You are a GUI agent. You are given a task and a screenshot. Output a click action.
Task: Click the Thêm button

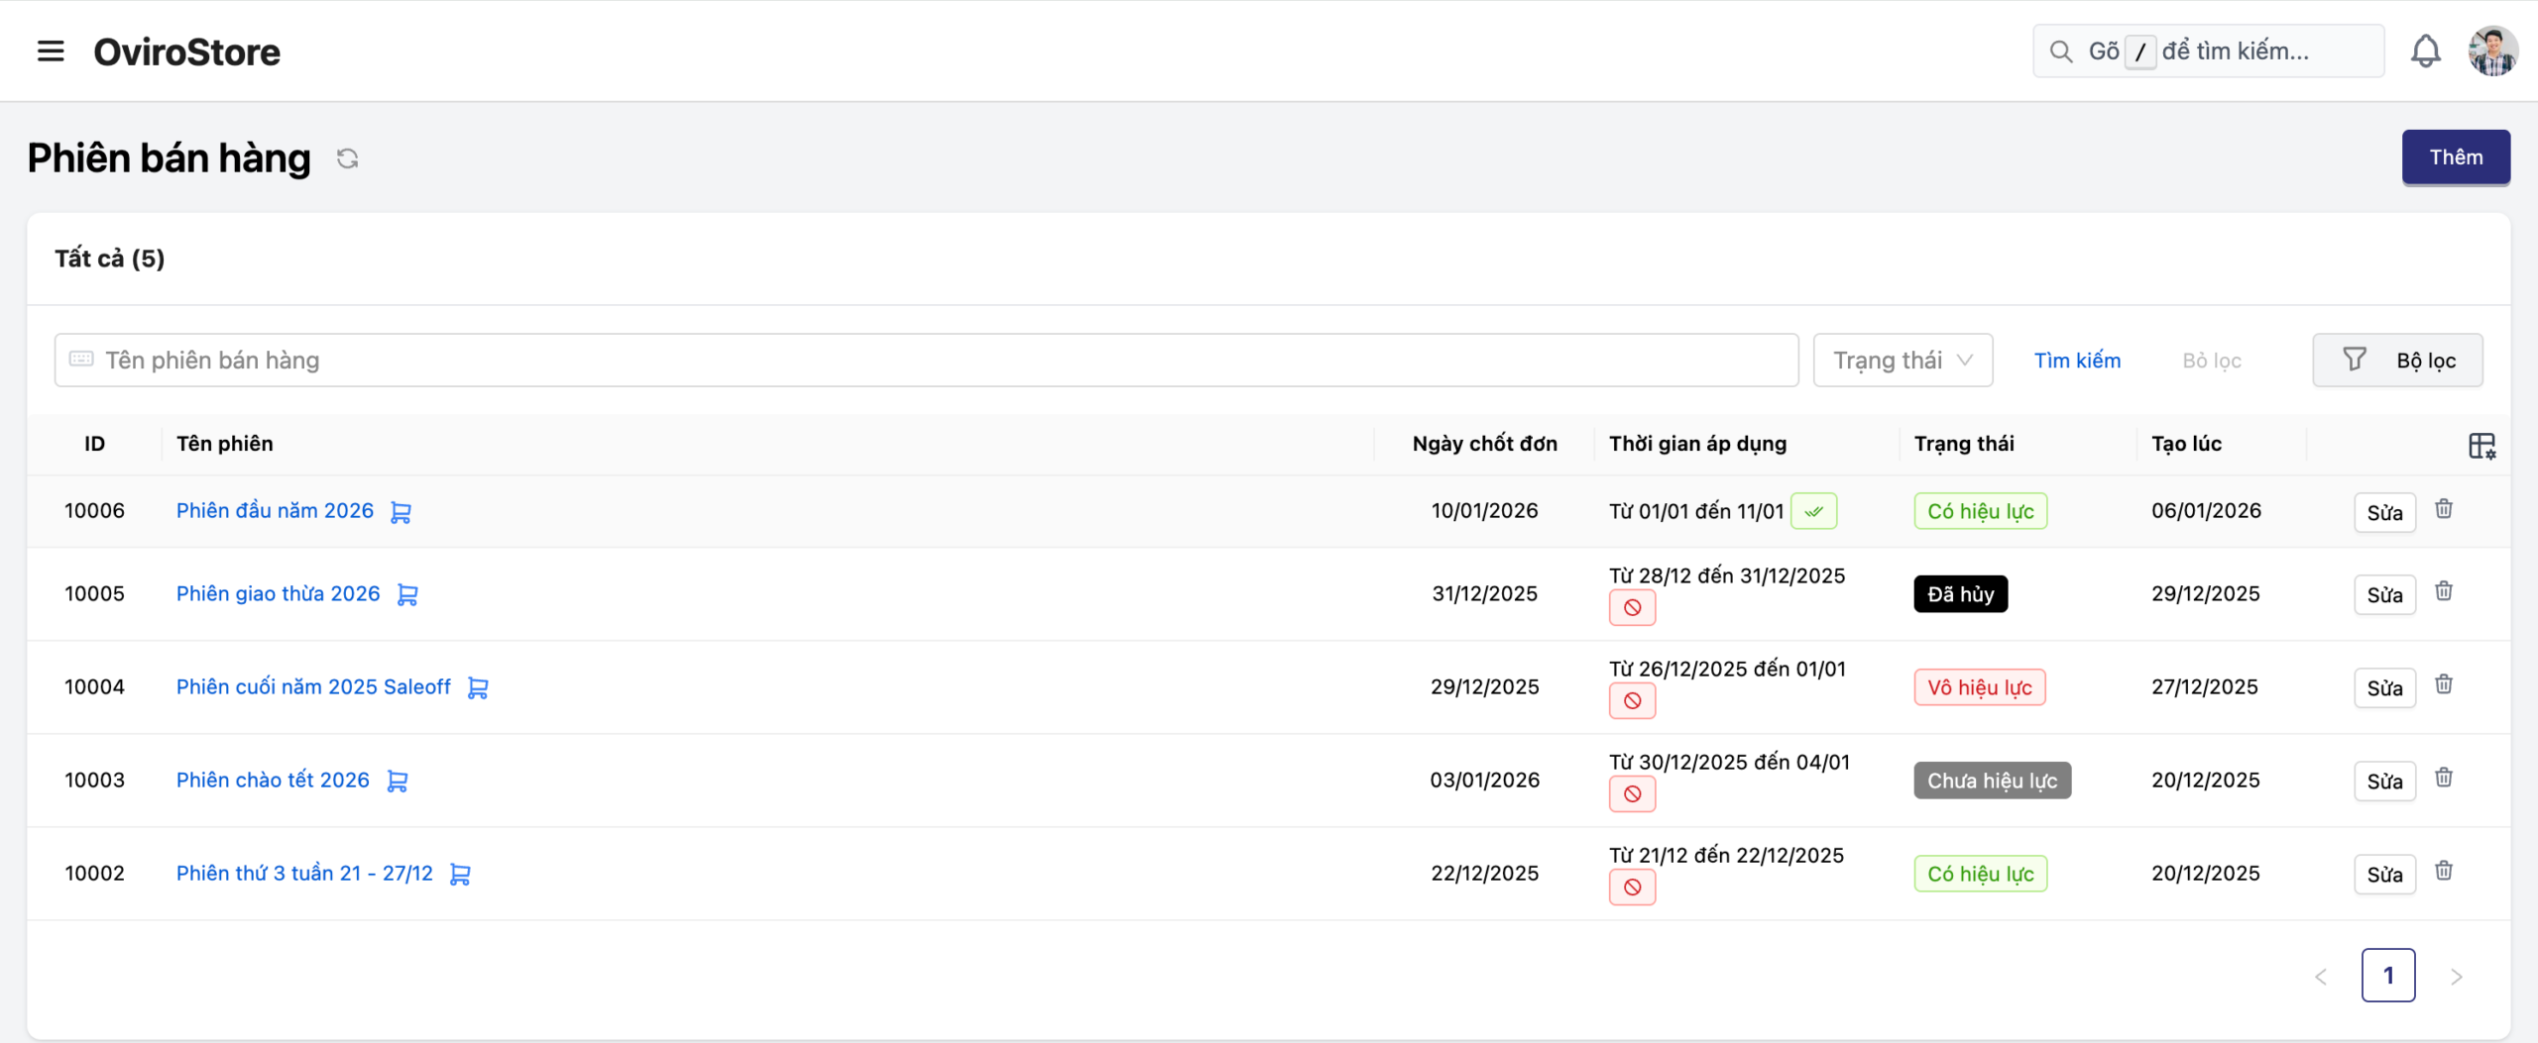click(2455, 157)
